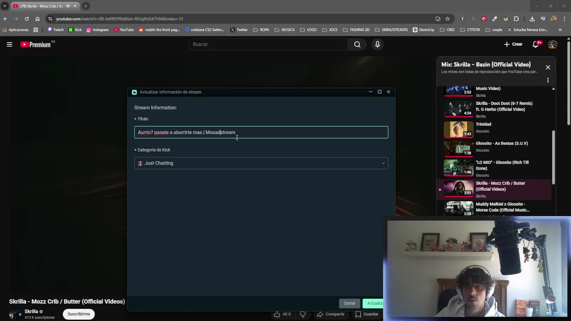This screenshot has width=571, height=321.
Task: Click the Crear button
Action: [513, 44]
